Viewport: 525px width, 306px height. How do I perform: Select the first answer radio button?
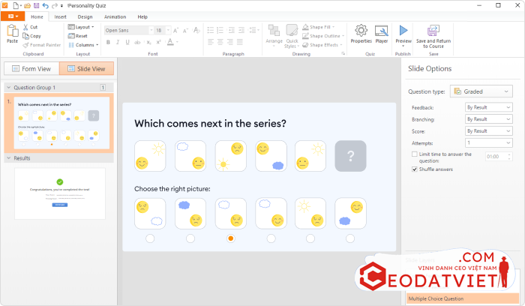[150, 238]
